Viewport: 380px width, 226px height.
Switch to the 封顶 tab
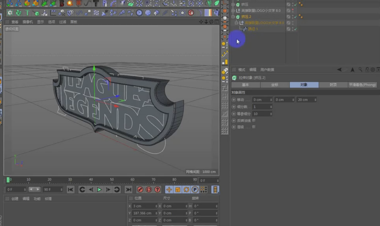tap(333, 85)
